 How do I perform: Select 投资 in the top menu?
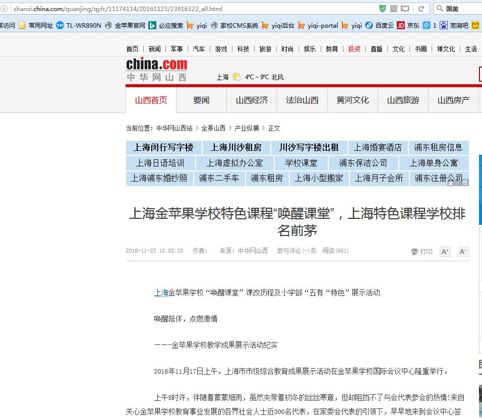pos(354,49)
